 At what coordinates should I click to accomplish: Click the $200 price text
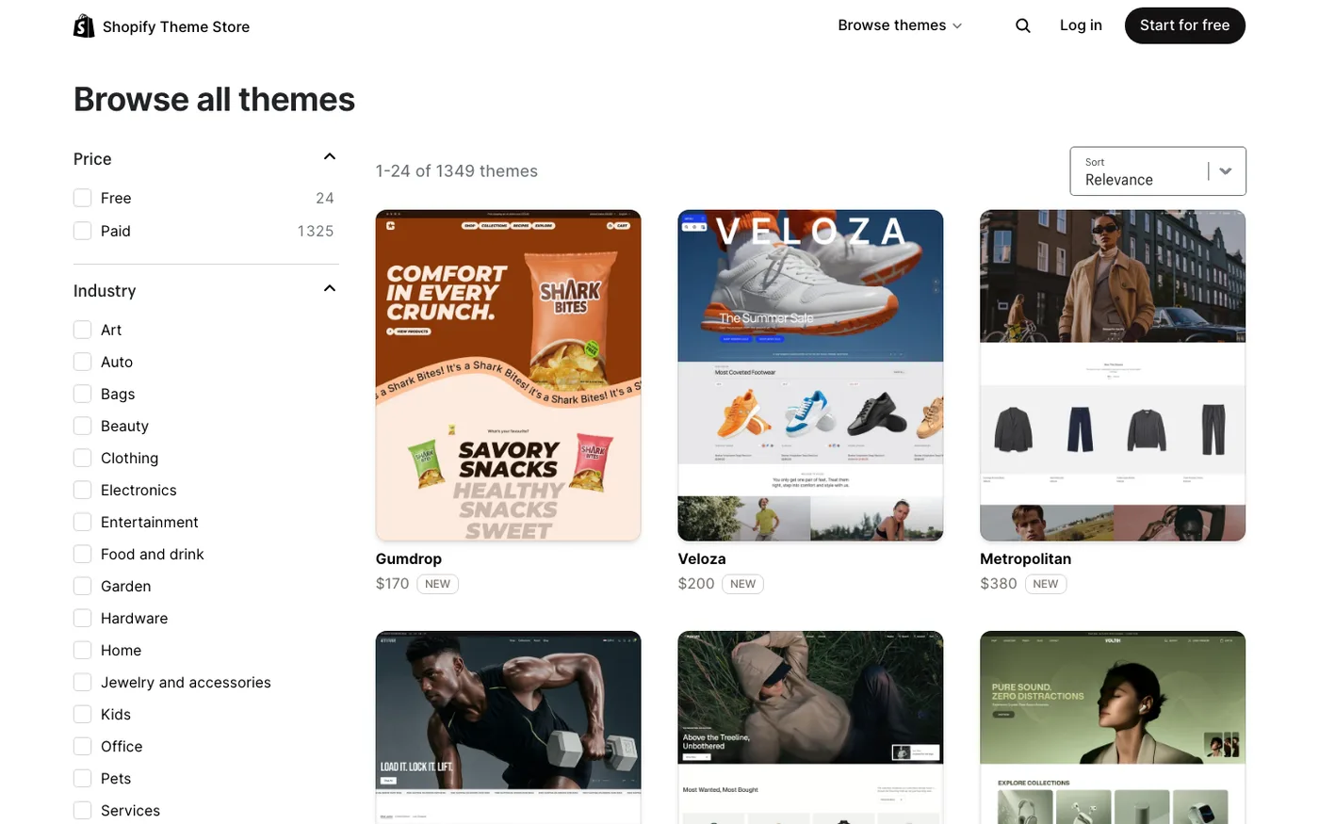[x=696, y=584]
